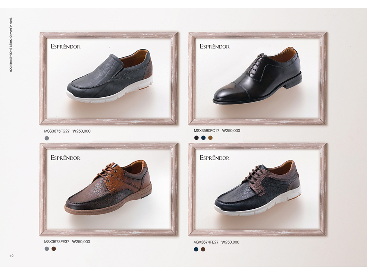Open the black cap-toe oxford shoe image
Image resolution: width=367 pixels, height=275 pixels.
pyautogui.click(x=257, y=75)
